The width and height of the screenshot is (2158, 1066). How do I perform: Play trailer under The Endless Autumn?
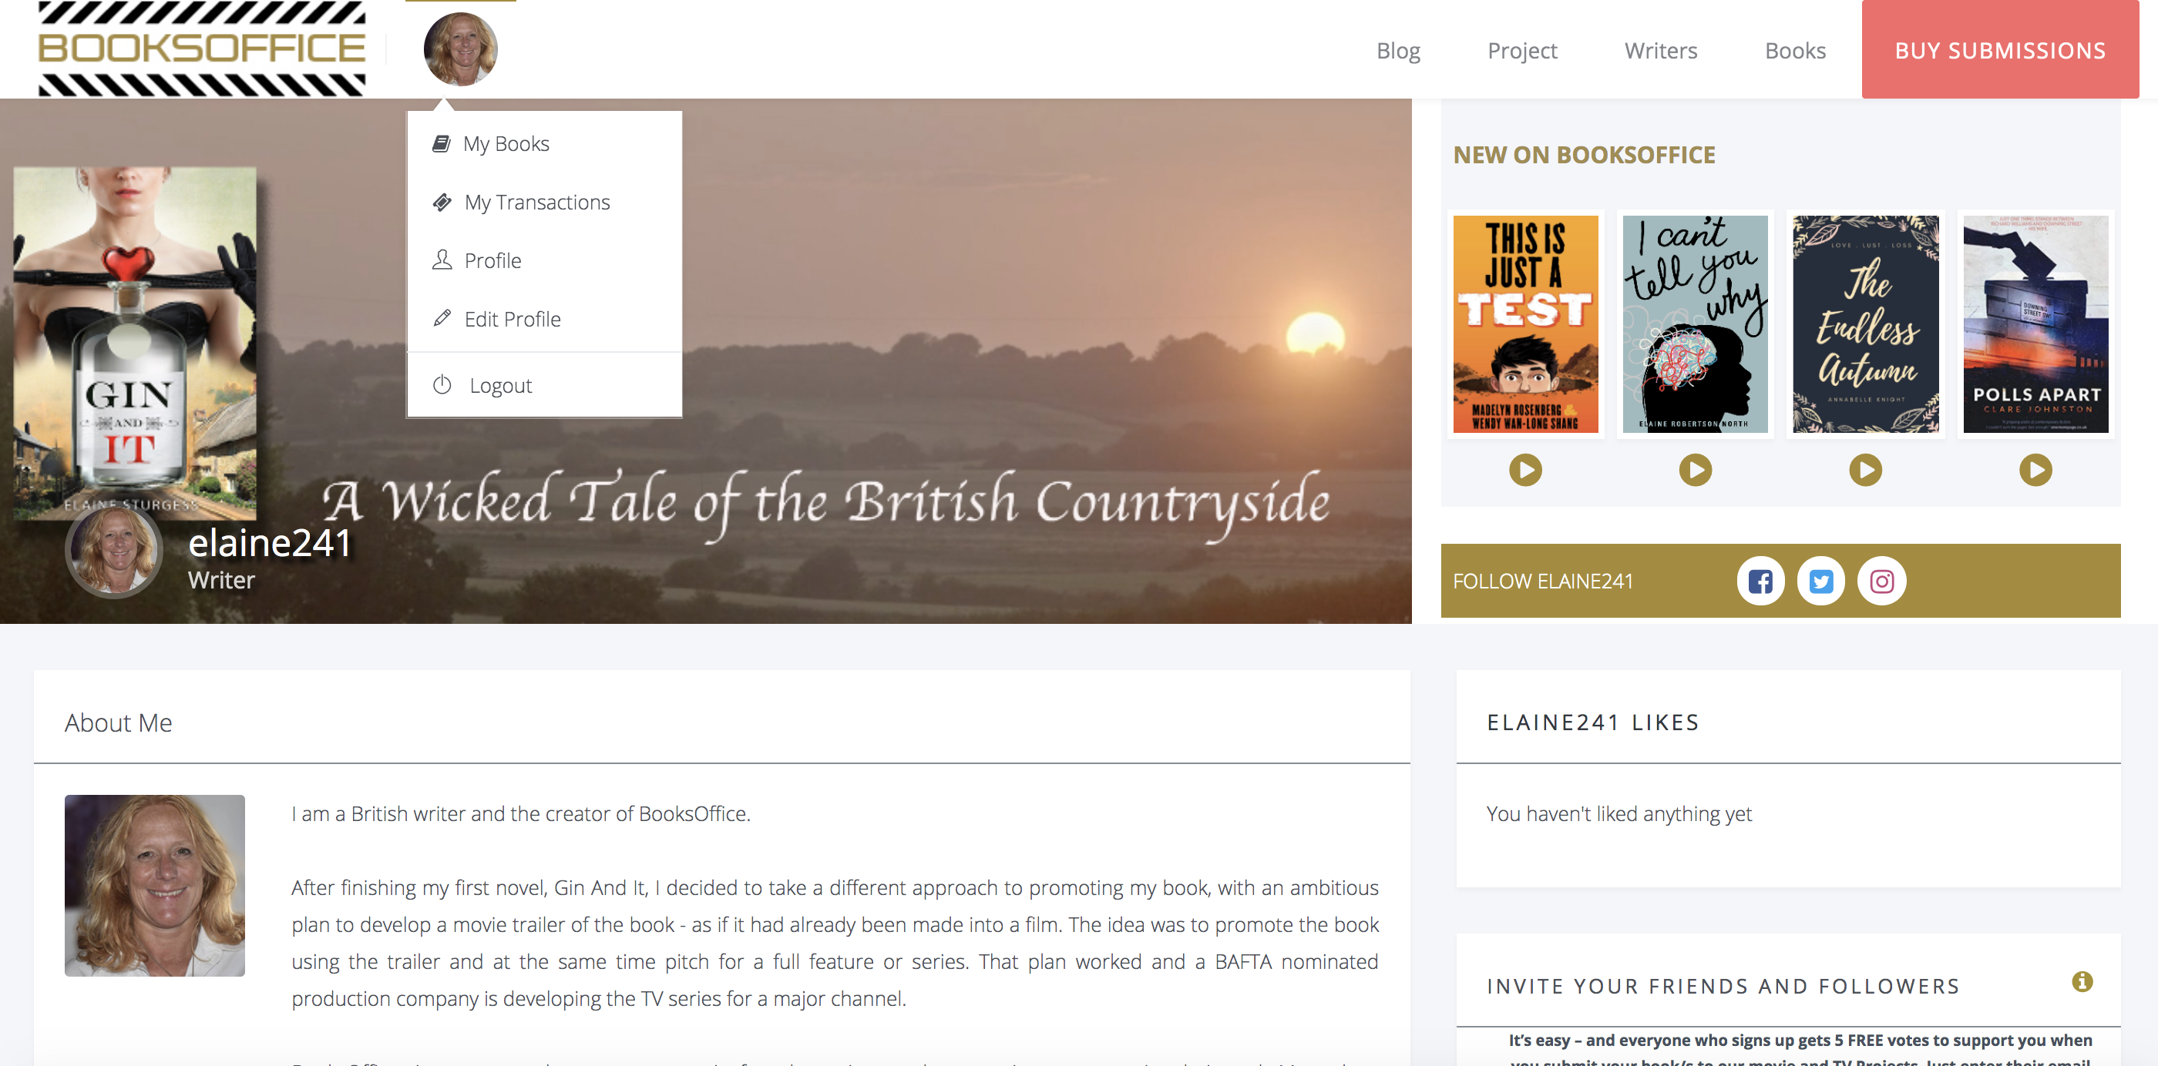tap(1866, 470)
